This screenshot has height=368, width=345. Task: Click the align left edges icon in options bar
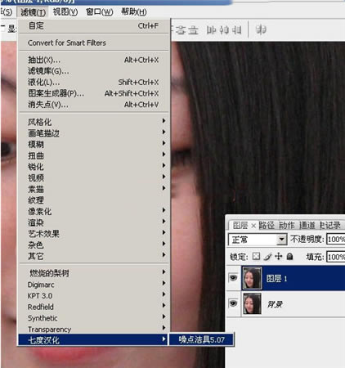211,29
